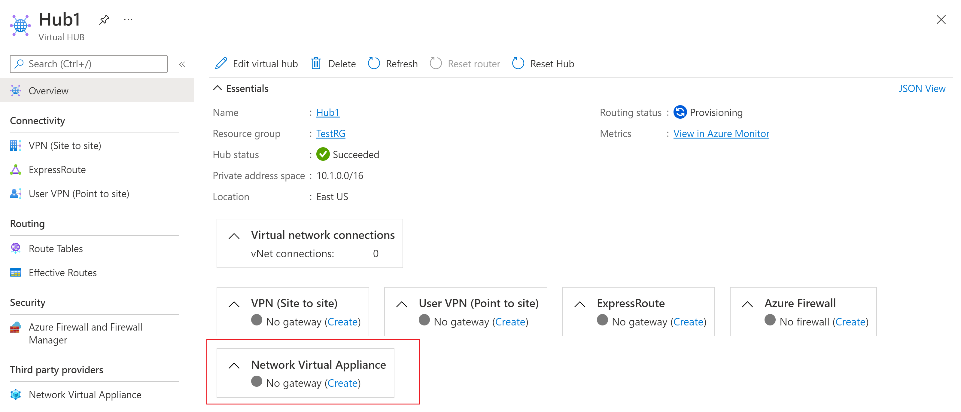Collapse the Network Virtual Appliance card
961x412 pixels.
(x=234, y=365)
